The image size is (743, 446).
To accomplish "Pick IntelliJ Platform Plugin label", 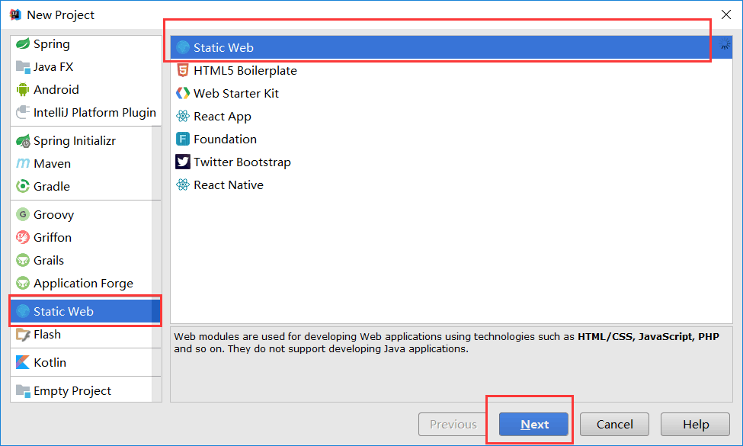I will [94, 113].
